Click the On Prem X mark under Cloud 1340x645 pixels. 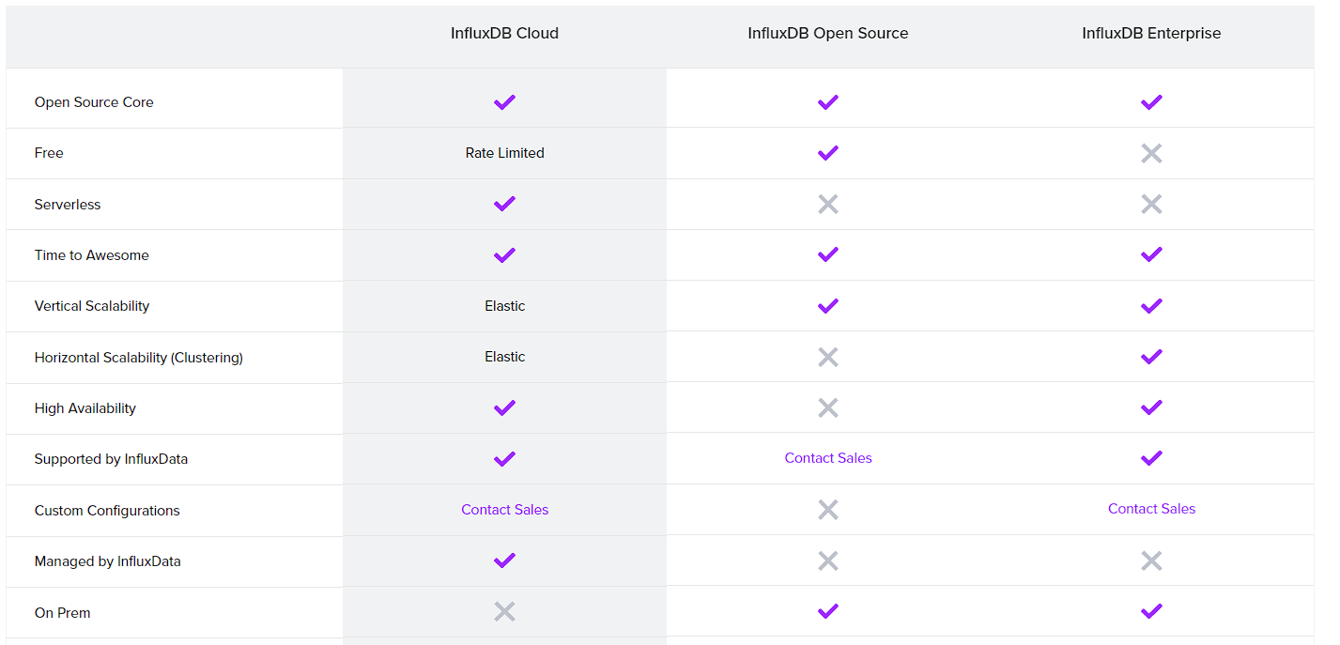tap(504, 612)
